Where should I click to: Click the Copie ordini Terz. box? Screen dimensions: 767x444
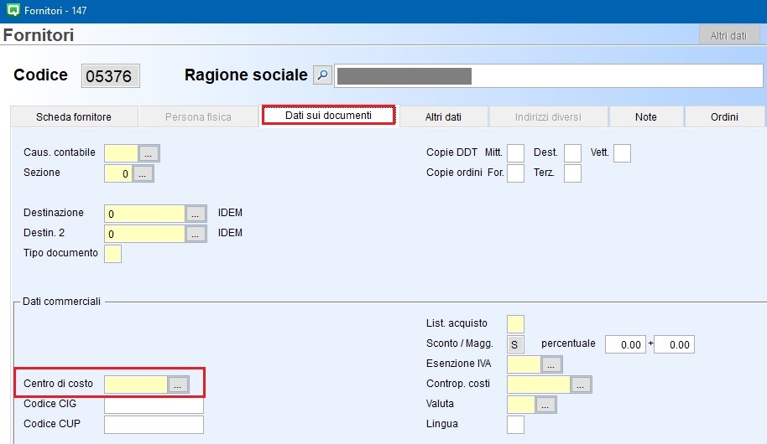(572, 173)
